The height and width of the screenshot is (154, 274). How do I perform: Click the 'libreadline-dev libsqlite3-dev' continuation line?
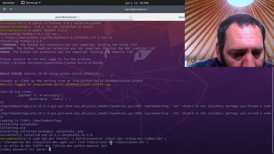pos(74,142)
